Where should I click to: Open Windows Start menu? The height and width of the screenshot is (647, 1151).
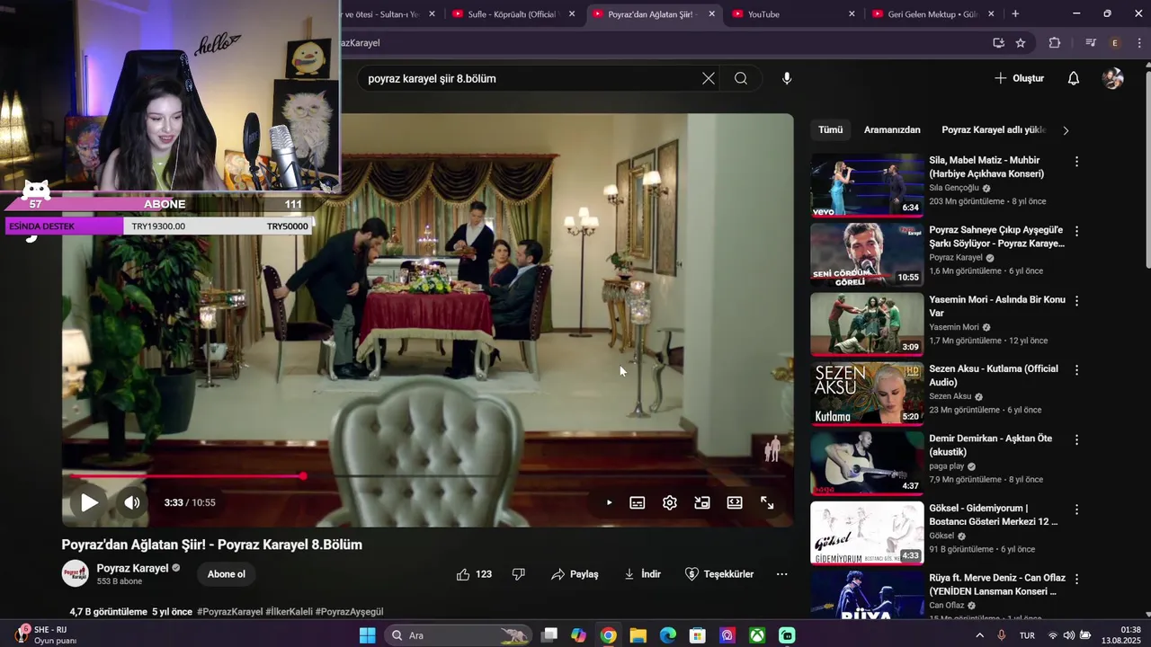(x=367, y=635)
